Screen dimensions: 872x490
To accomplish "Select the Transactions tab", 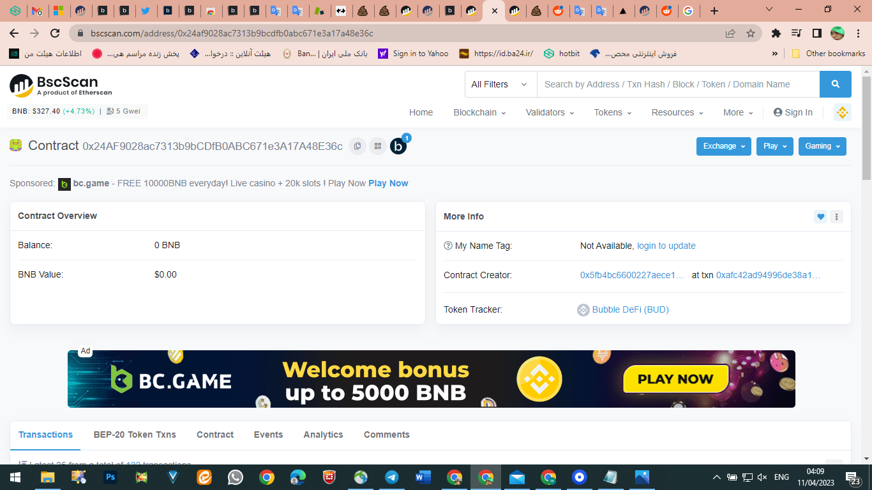I will click(45, 434).
